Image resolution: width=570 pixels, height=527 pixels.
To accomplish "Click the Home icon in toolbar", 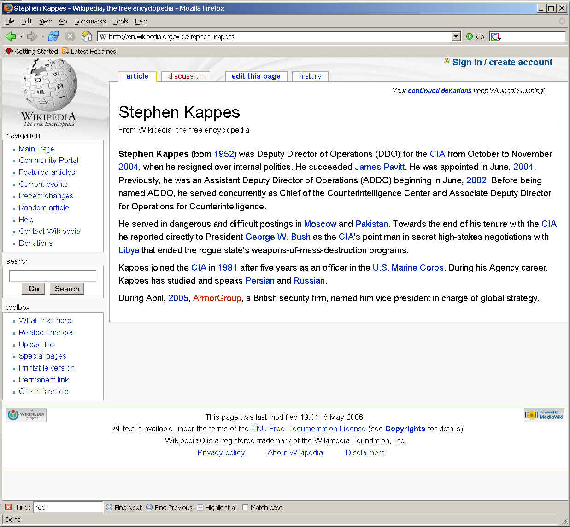I will click(x=87, y=36).
